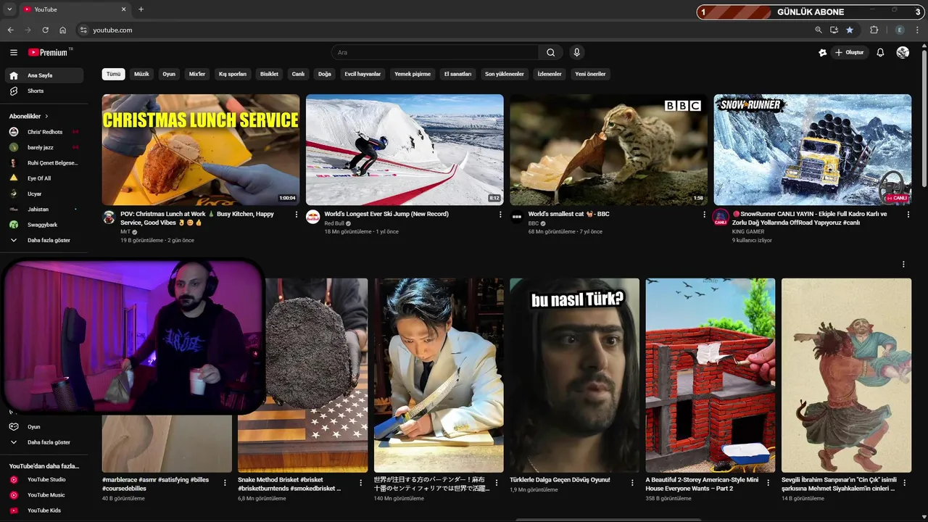Select the Müzik filter chip
This screenshot has width=928, height=522.
pos(141,74)
